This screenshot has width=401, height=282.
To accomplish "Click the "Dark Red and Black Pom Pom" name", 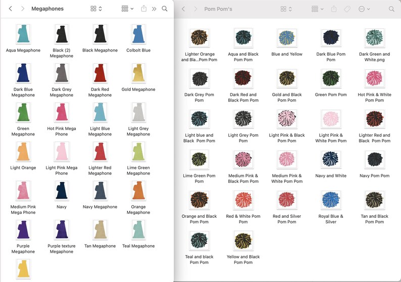I will [243, 98].
